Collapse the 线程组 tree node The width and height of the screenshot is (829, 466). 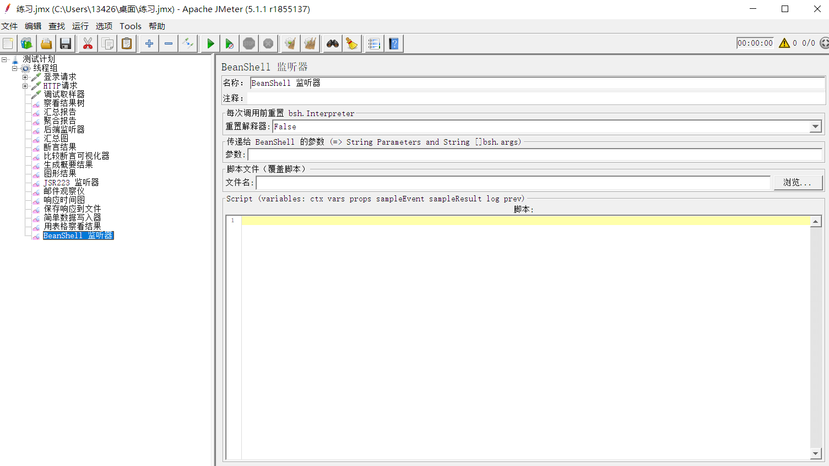point(15,68)
